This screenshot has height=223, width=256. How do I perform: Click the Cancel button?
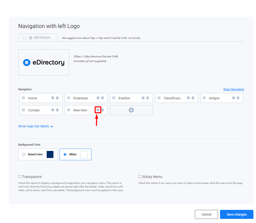click(x=206, y=214)
